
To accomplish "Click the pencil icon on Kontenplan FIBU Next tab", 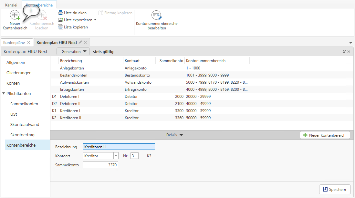I will pos(80,42).
